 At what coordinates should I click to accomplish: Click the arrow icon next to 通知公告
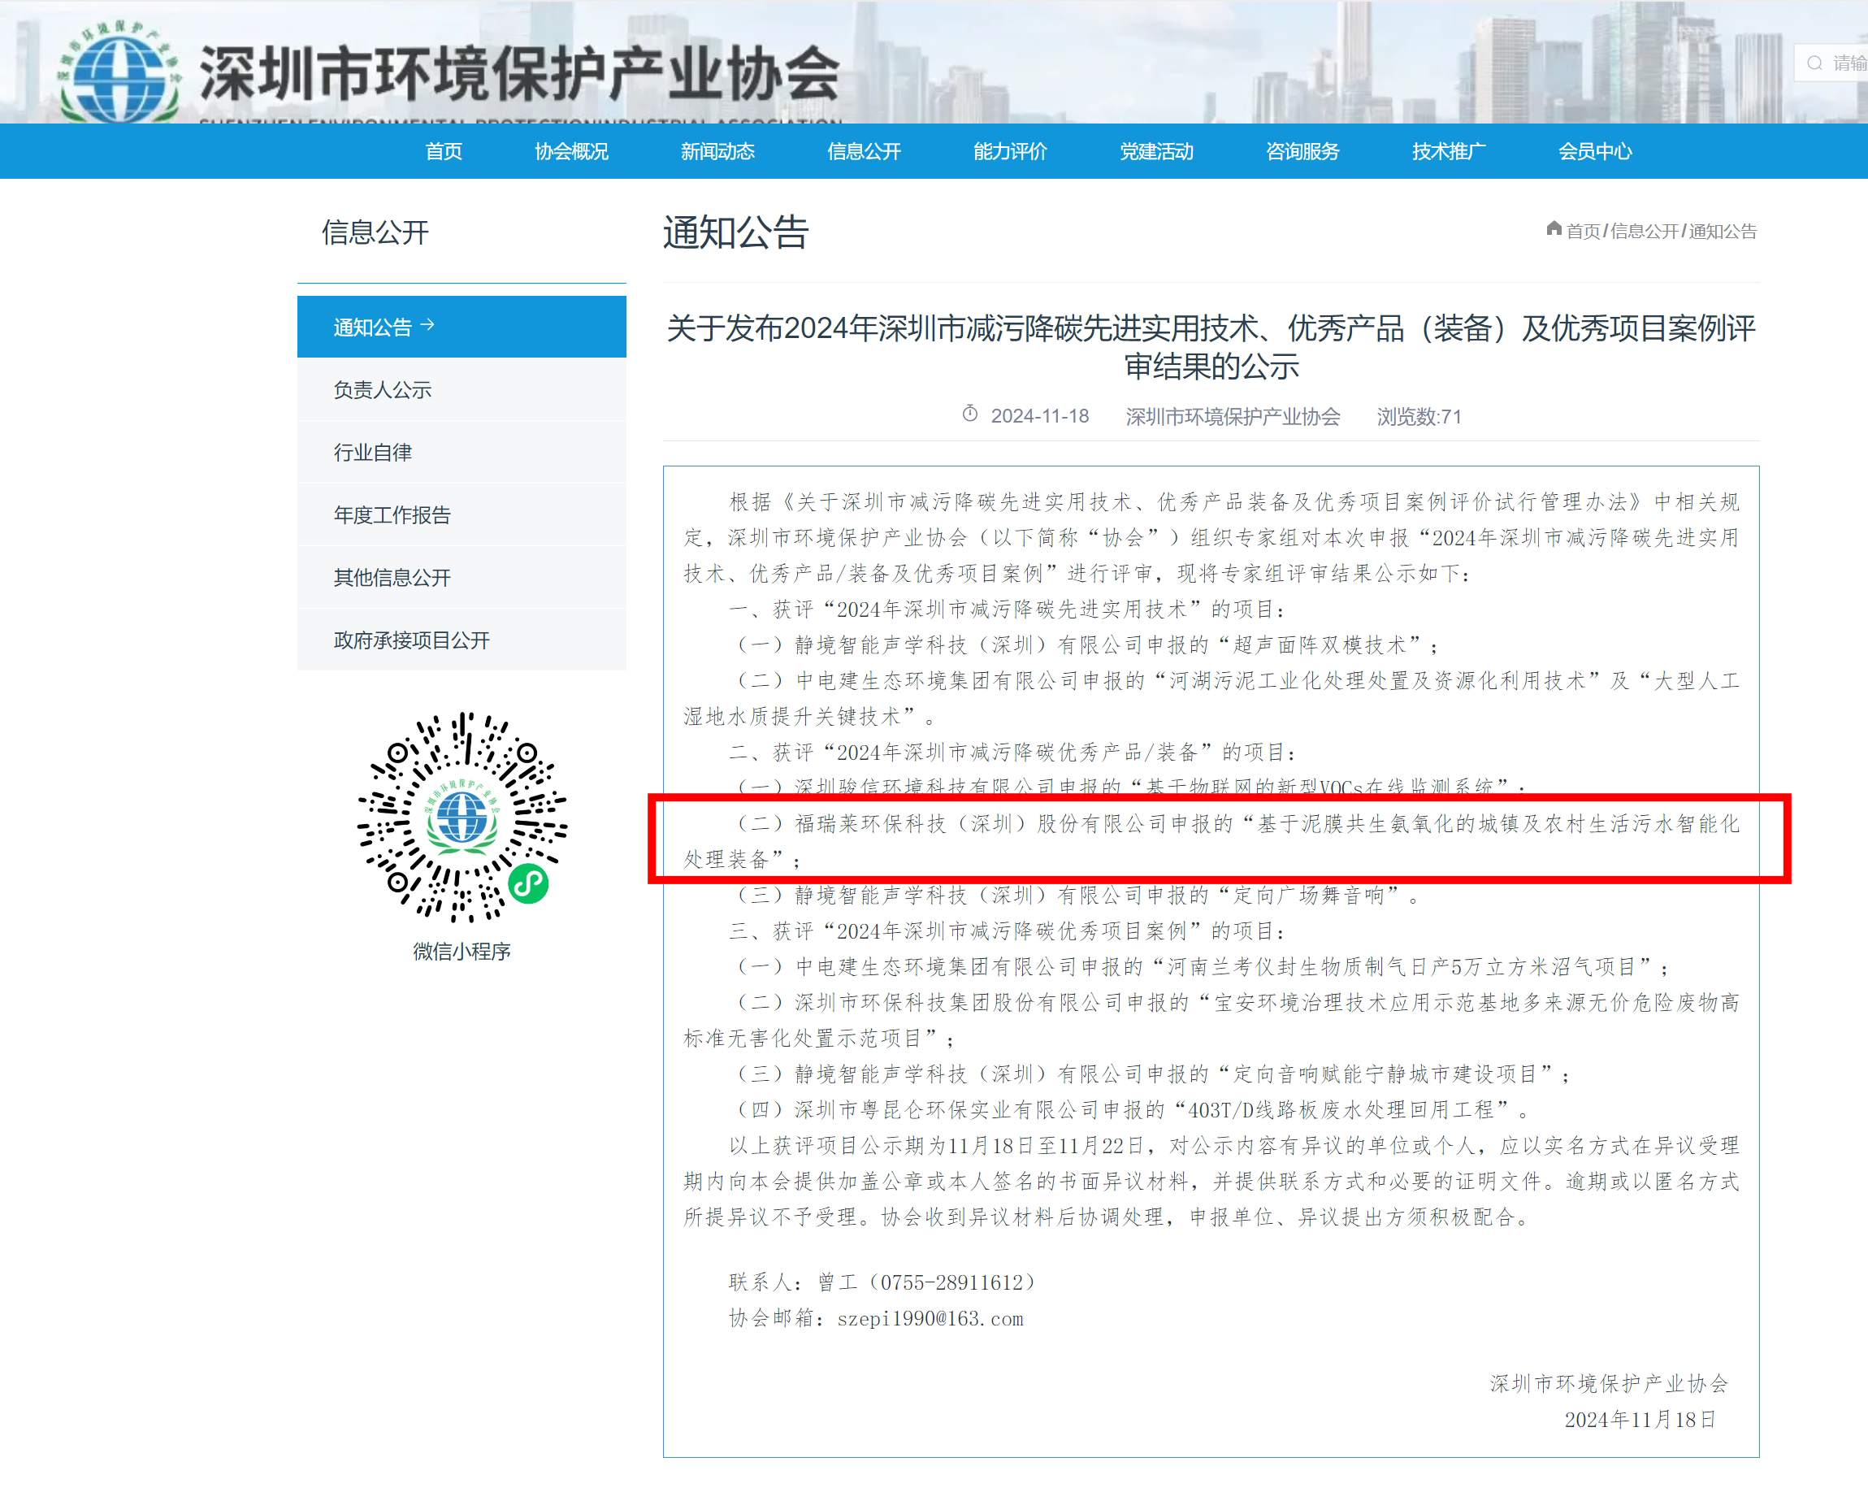427,325
